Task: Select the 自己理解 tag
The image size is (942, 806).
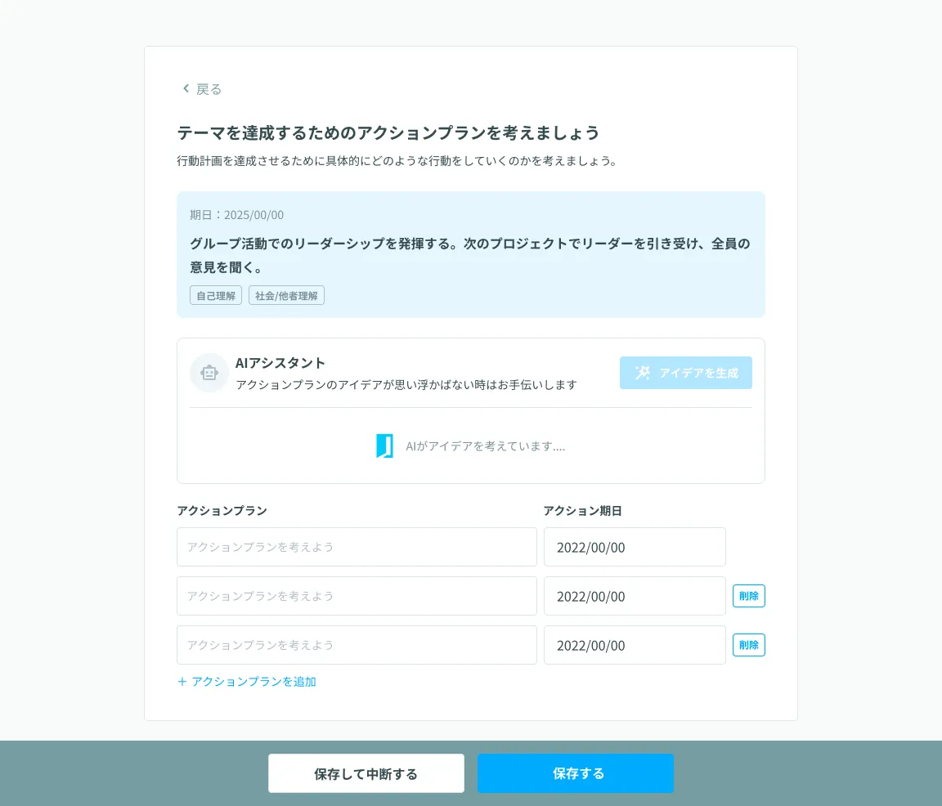Action: click(216, 295)
